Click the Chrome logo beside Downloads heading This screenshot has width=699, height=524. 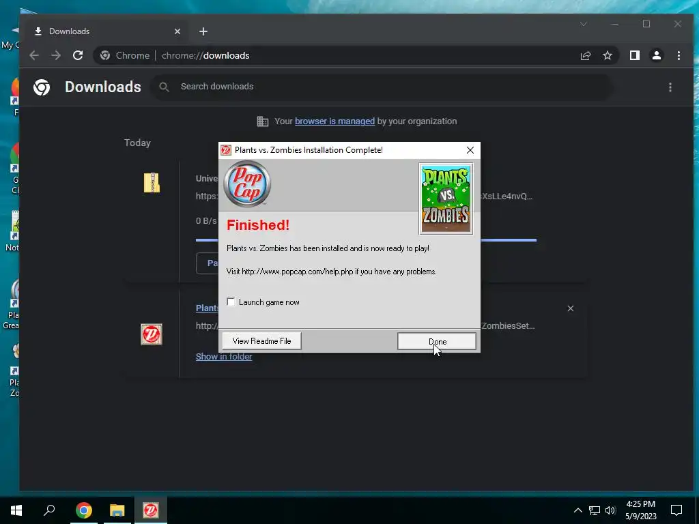tap(42, 87)
